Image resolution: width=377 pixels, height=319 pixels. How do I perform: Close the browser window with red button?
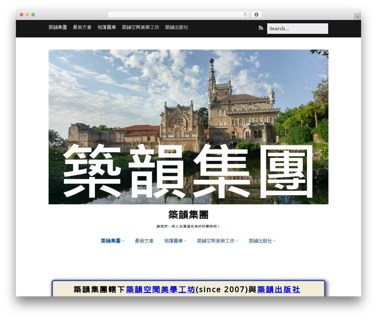pos(22,15)
